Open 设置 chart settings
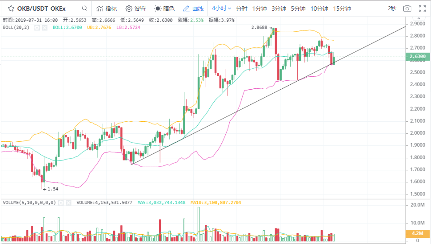This screenshot has height=244, width=431. pyautogui.click(x=135, y=8)
